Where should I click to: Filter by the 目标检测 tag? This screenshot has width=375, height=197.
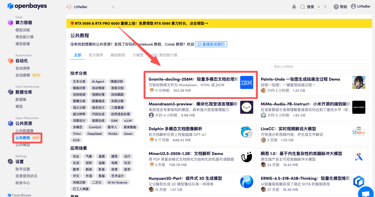click(79, 95)
